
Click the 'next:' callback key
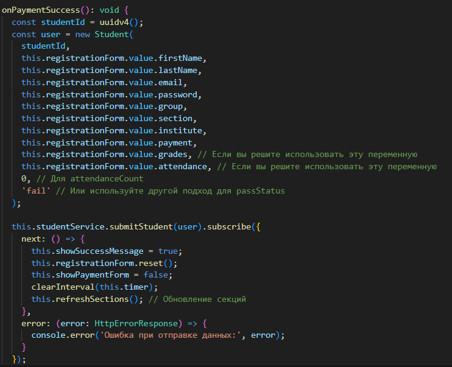[x=34, y=239]
